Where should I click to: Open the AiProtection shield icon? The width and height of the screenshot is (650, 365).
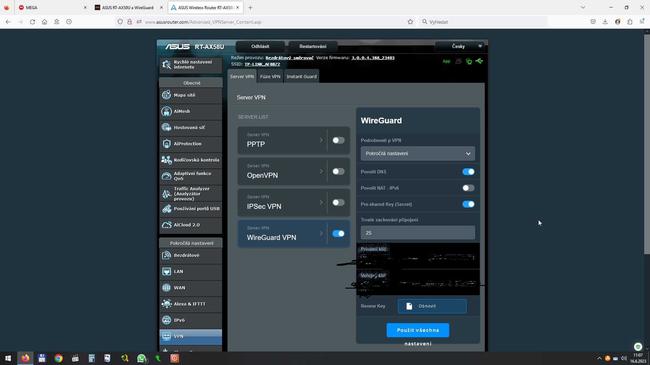[166, 144]
